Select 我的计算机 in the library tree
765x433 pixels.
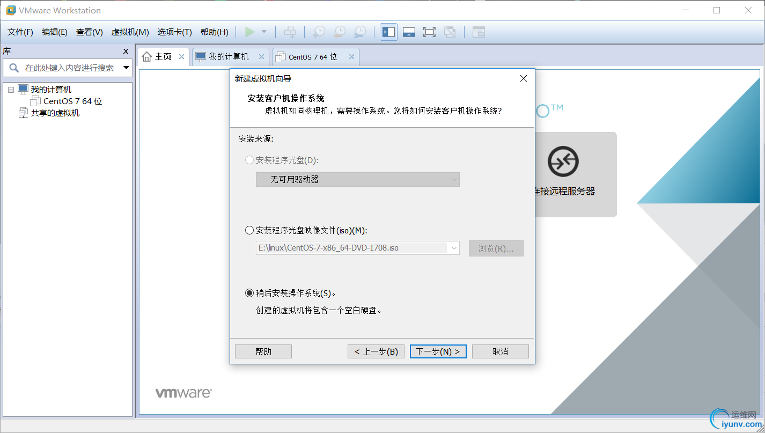click(x=51, y=90)
